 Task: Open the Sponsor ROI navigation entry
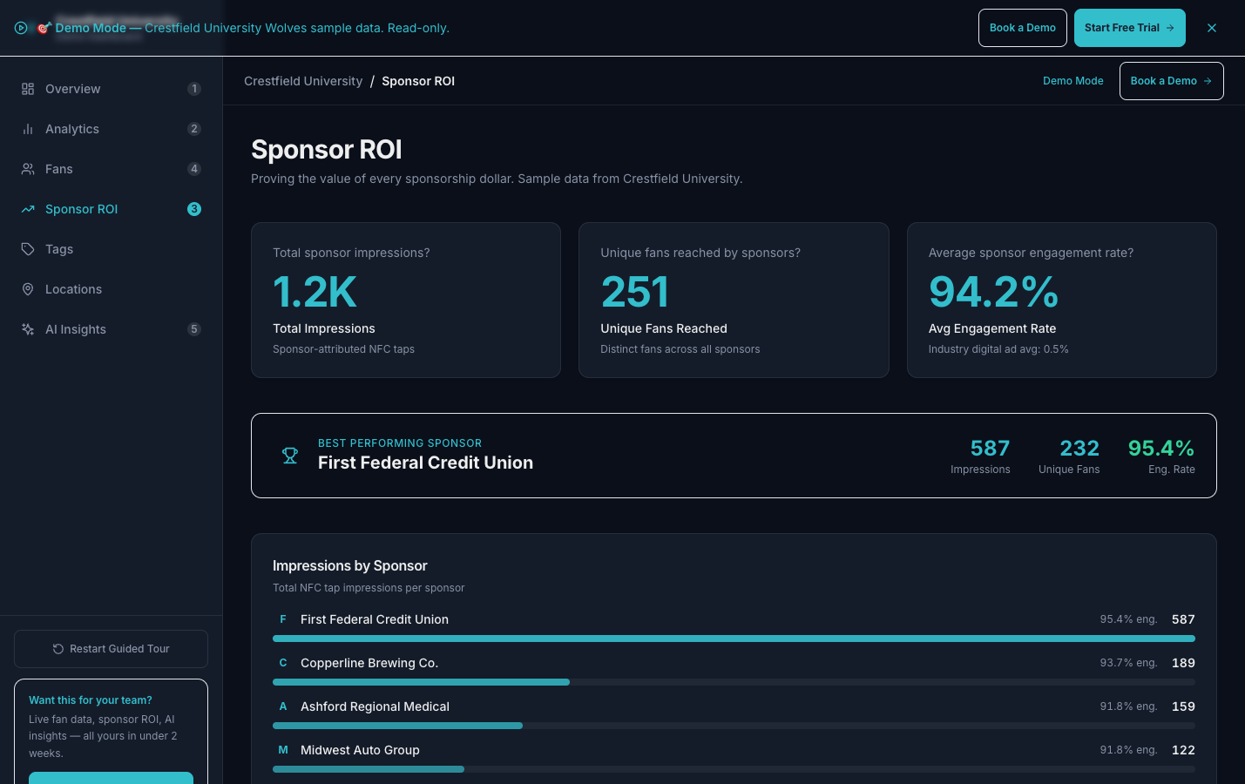coord(81,209)
